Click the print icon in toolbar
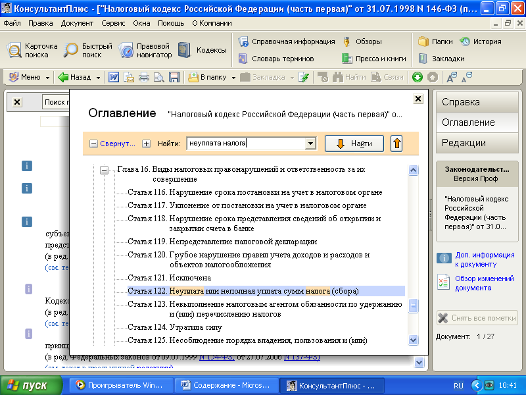 pyautogui.click(x=144, y=77)
